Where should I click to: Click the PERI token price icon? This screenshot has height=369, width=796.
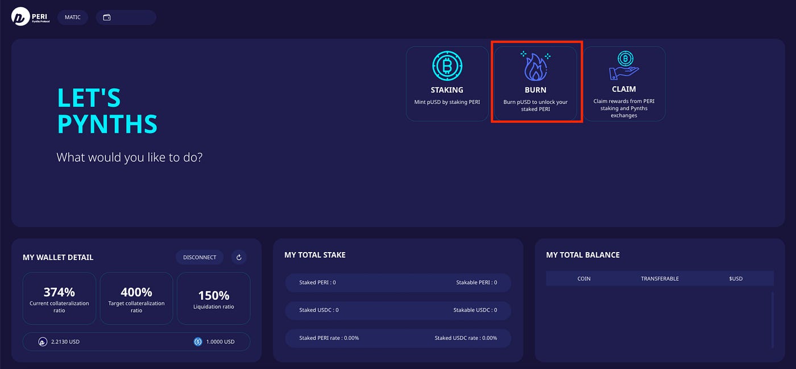(x=43, y=342)
